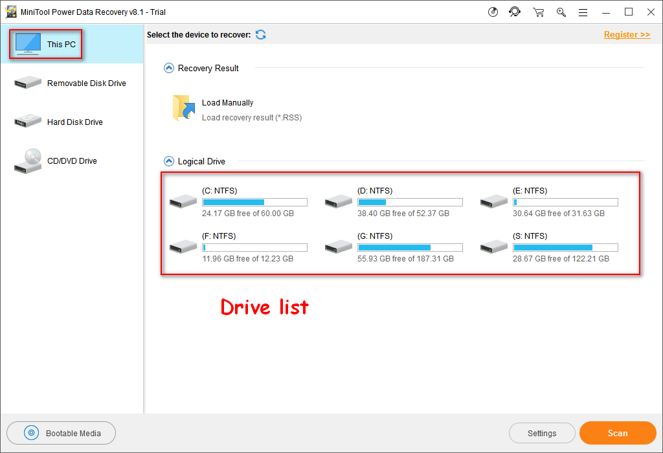The width and height of the screenshot is (663, 453).
Task: Minimize the MiniTool window
Action: click(x=606, y=13)
